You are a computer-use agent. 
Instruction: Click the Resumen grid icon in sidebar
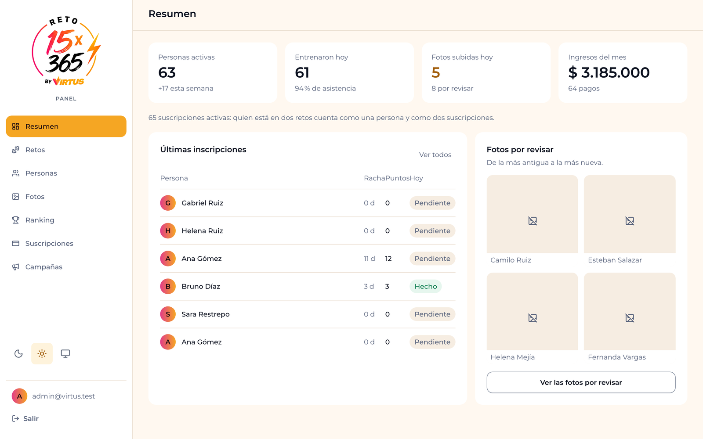pos(16,126)
